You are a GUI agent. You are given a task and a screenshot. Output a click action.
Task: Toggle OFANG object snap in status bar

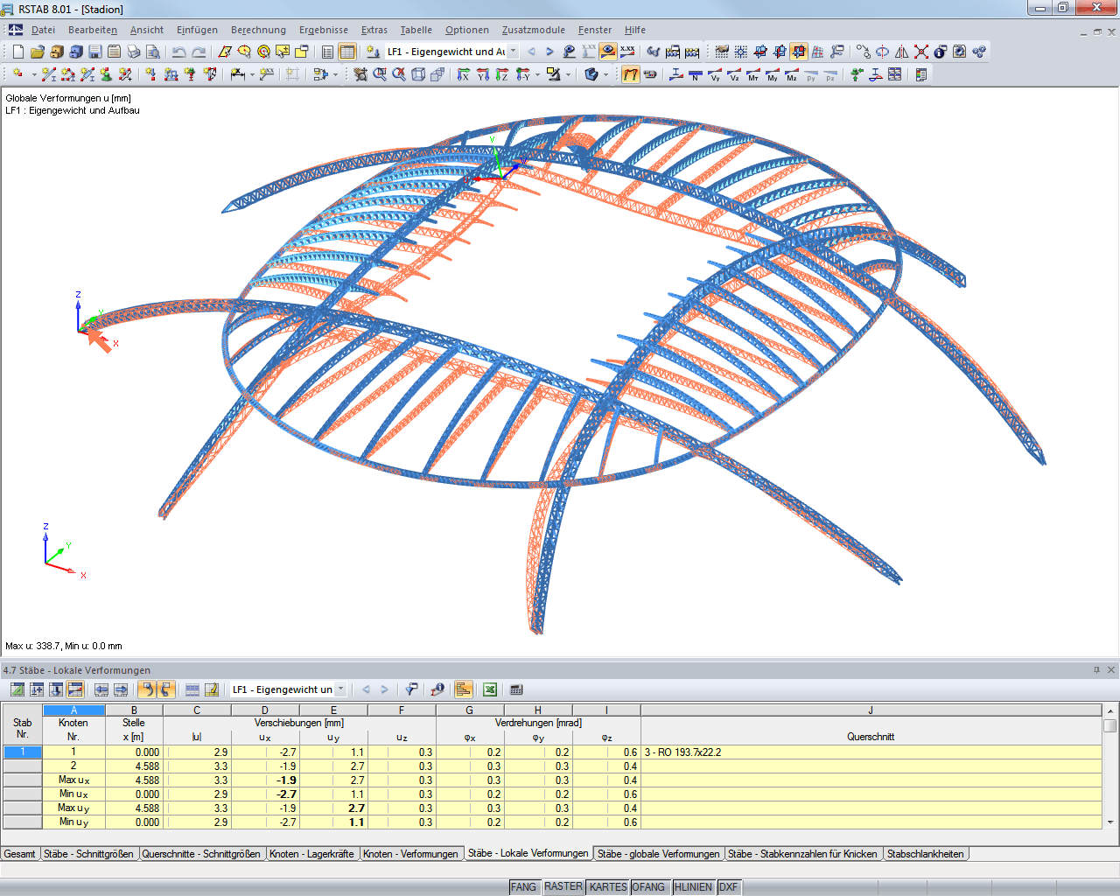coord(648,887)
